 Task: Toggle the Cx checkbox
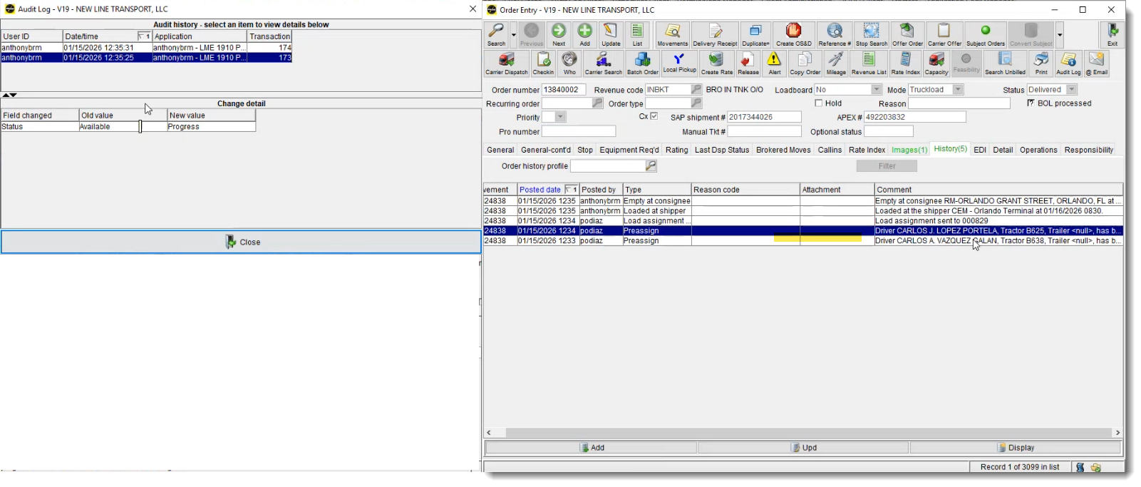click(x=654, y=116)
